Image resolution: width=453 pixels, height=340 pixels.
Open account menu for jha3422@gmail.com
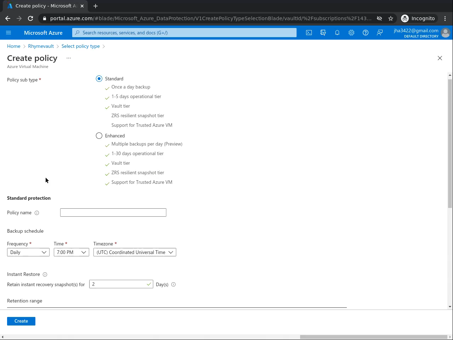click(x=416, y=33)
